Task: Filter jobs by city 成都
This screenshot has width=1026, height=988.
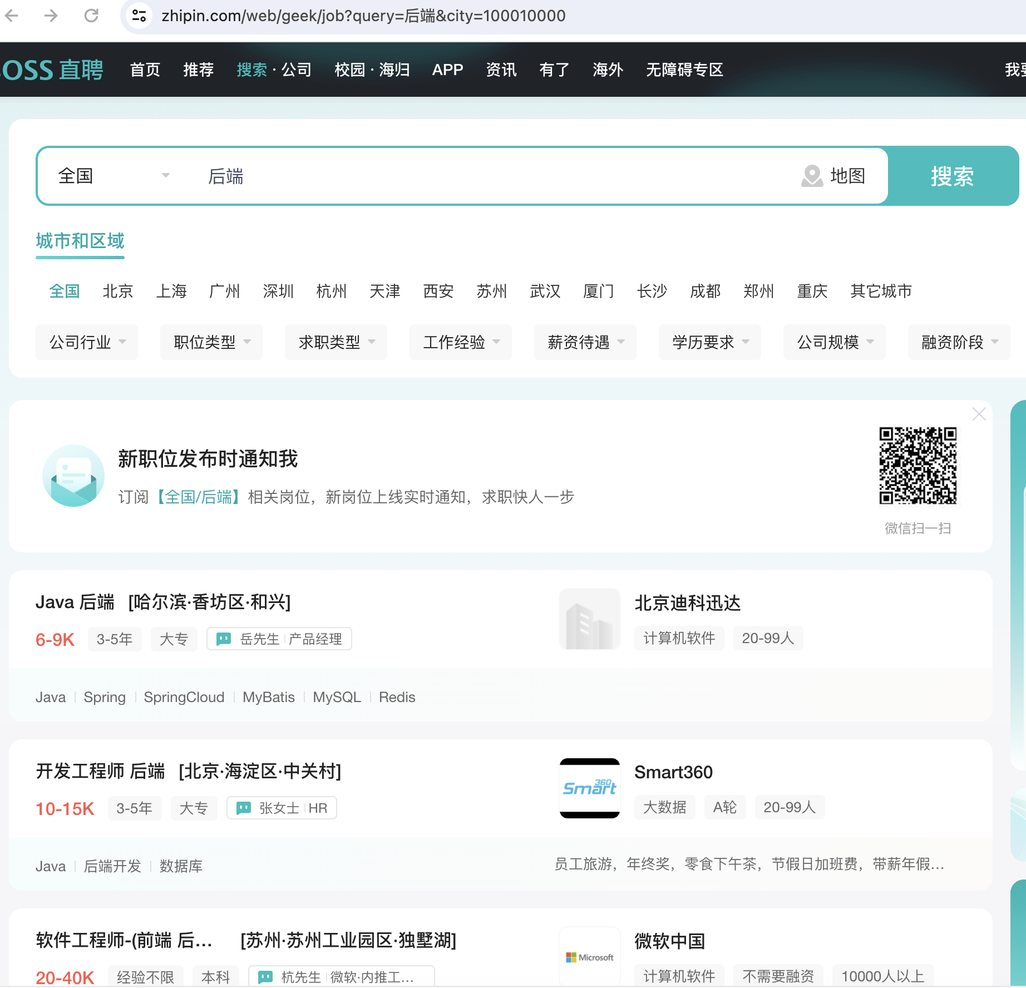Action: (706, 291)
